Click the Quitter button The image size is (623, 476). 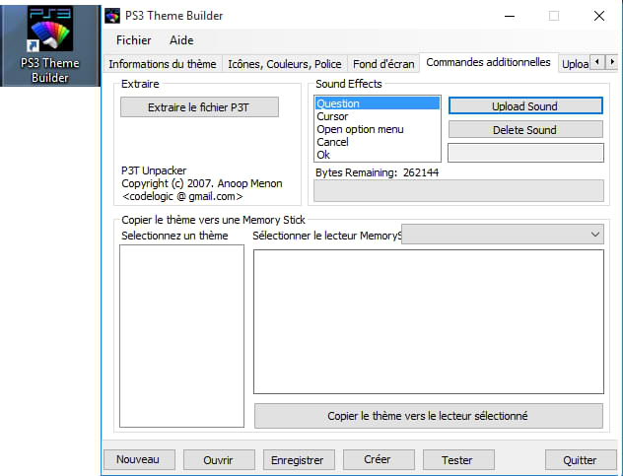pos(581,459)
